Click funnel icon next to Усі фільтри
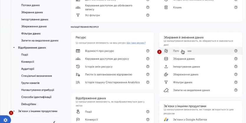 click(x=78, y=15)
